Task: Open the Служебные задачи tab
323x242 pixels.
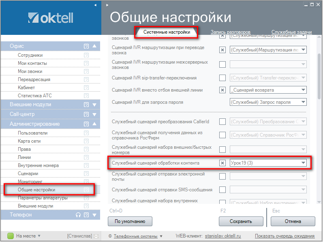Action: point(291,32)
